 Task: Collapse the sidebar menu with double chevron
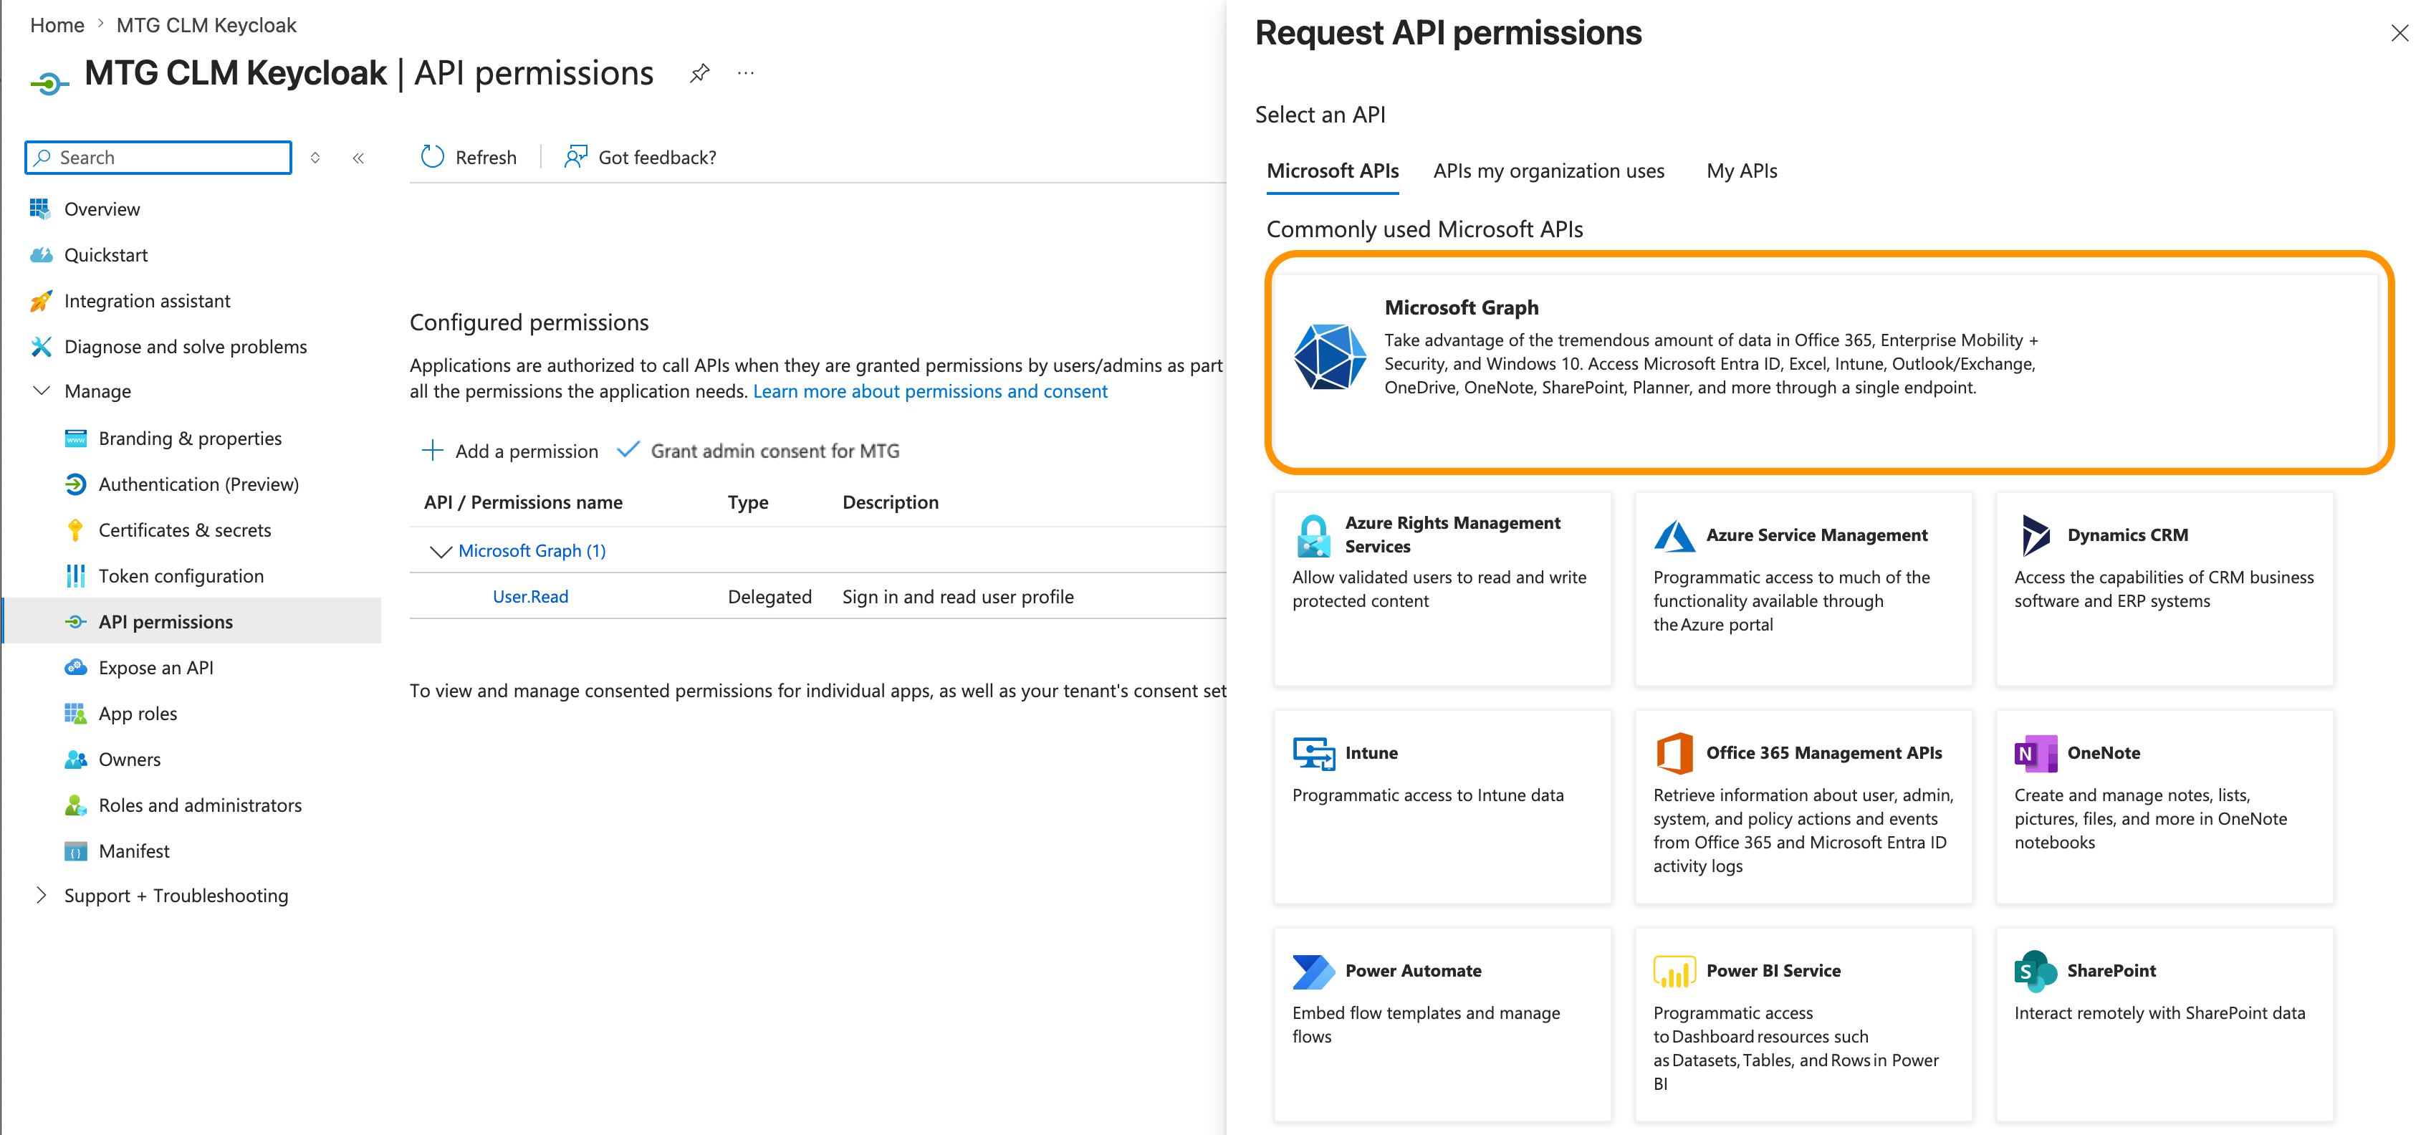(x=359, y=158)
